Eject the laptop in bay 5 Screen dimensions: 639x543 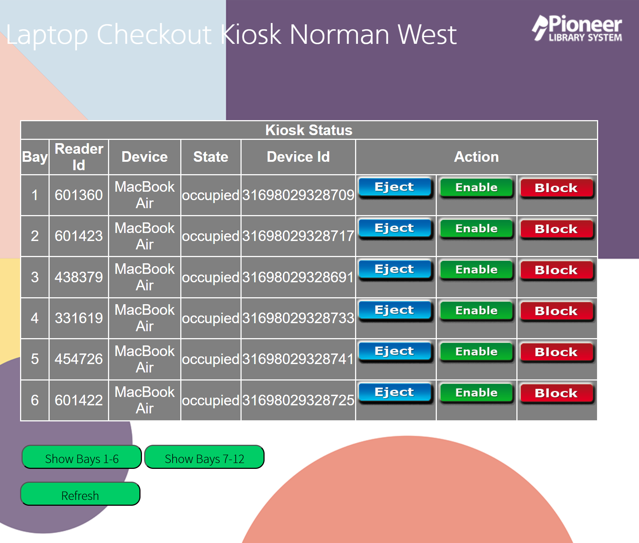coord(395,352)
